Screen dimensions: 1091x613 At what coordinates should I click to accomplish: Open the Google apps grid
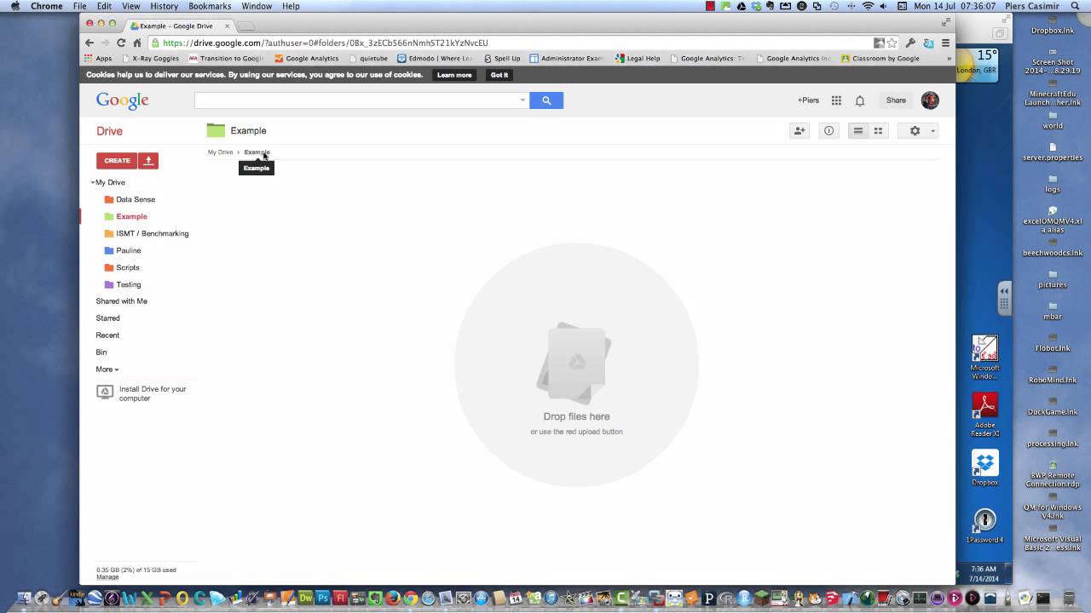point(836,100)
